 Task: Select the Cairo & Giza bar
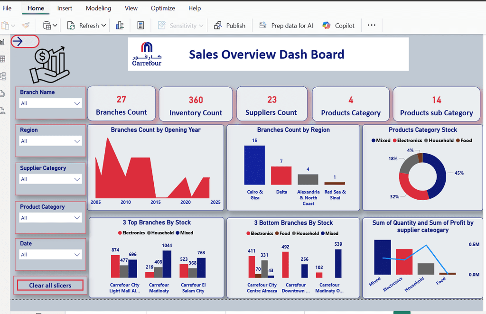point(254,165)
